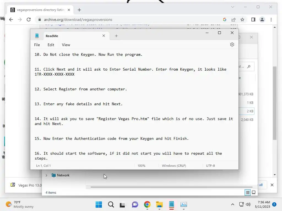The height and width of the screenshot is (211, 282).
Task: Open the File menu in Notepad
Action: click(x=37, y=45)
